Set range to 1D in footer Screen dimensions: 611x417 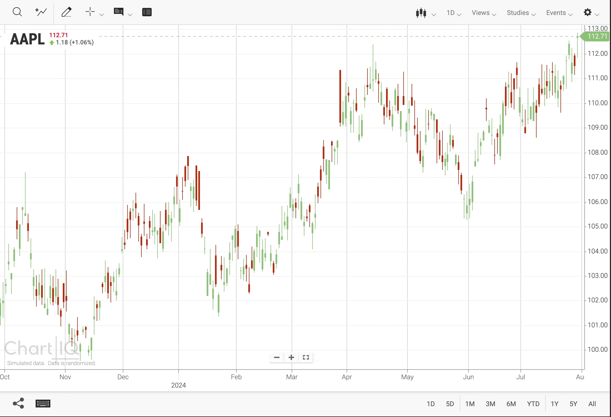431,404
